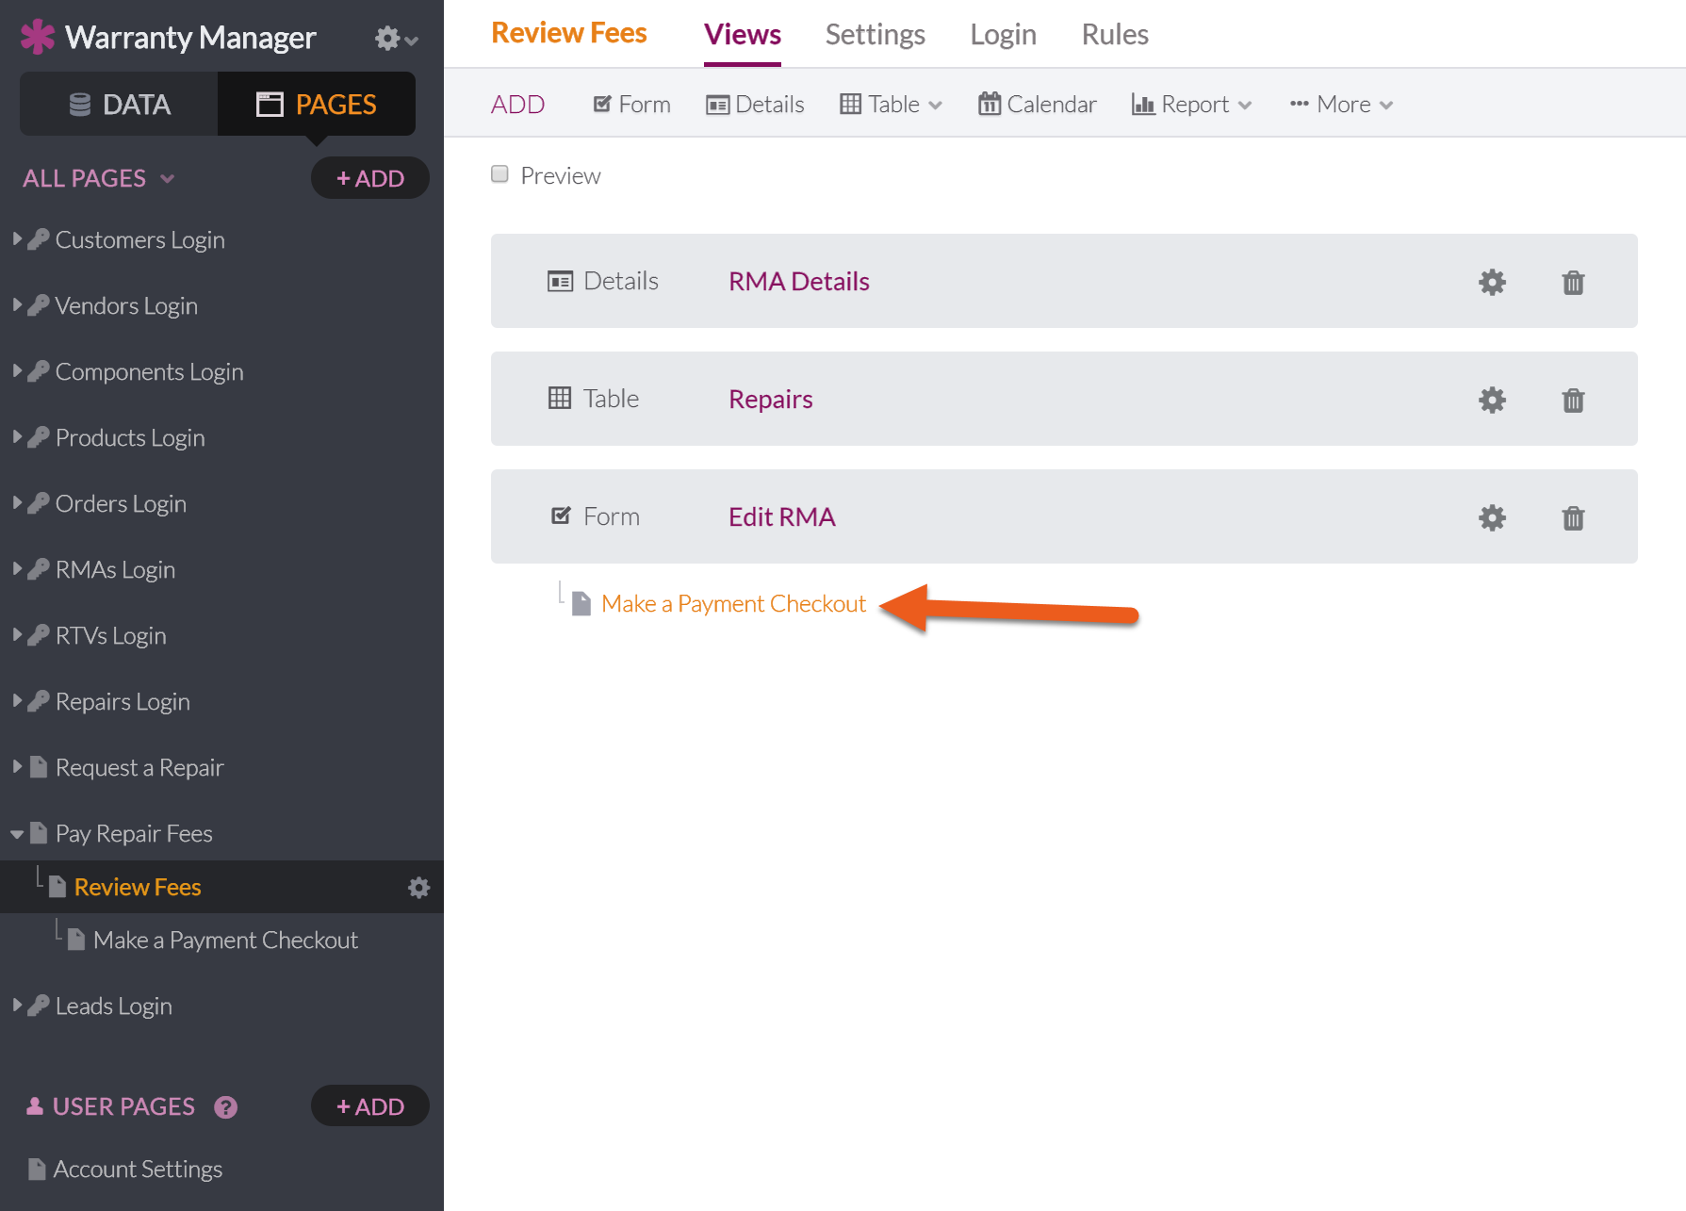
Task: Expand the Vendors Login page tree
Action: pos(17,305)
